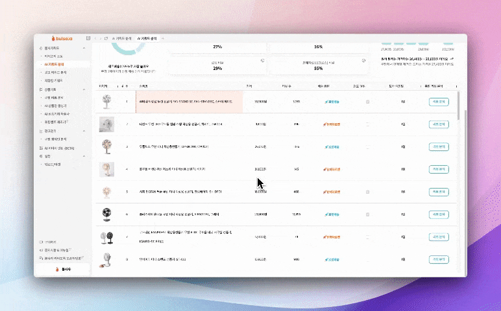This screenshot has width=501, height=311.
Task: Click info icon on the 29% card
Action: (x=263, y=61)
